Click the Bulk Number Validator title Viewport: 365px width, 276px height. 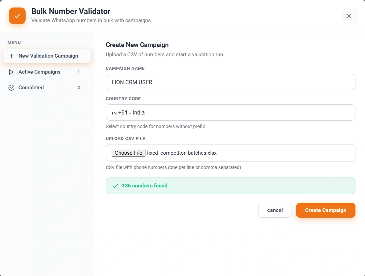point(71,11)
